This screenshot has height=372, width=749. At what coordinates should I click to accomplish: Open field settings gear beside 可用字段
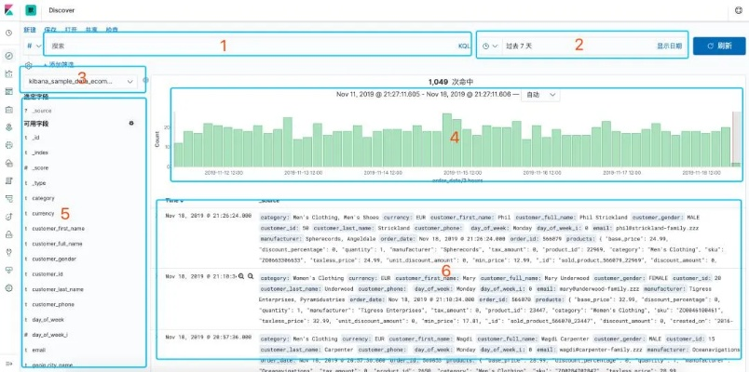[x=130, y=123]
